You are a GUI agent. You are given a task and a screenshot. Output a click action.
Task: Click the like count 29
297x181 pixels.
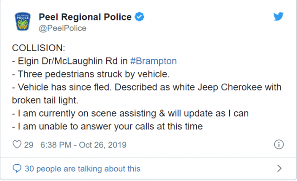[29, 145]
